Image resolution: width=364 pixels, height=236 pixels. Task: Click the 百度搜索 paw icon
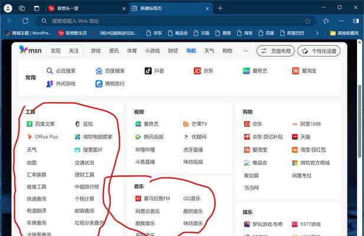pos(99,71)
